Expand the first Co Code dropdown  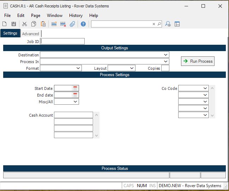(x=205, y=88)
